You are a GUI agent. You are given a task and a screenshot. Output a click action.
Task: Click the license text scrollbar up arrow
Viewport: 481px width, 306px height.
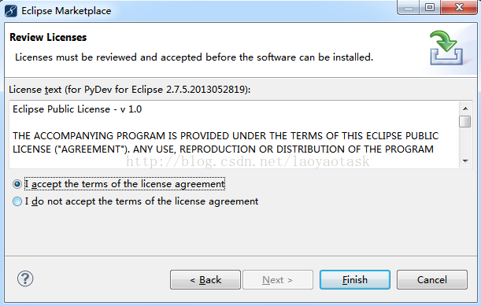[x=465, y=109]
